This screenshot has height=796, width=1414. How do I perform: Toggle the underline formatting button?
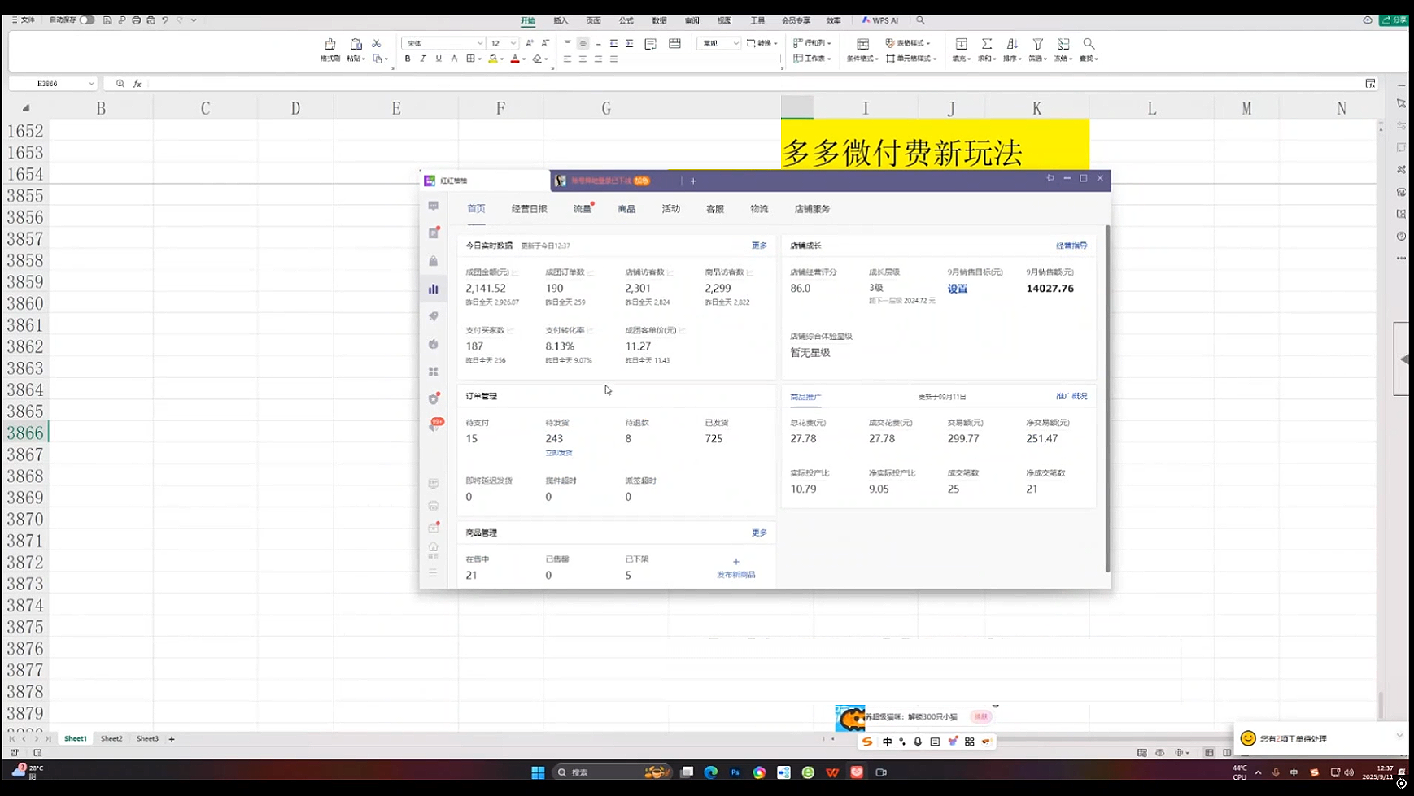click(x=439, y=59)
